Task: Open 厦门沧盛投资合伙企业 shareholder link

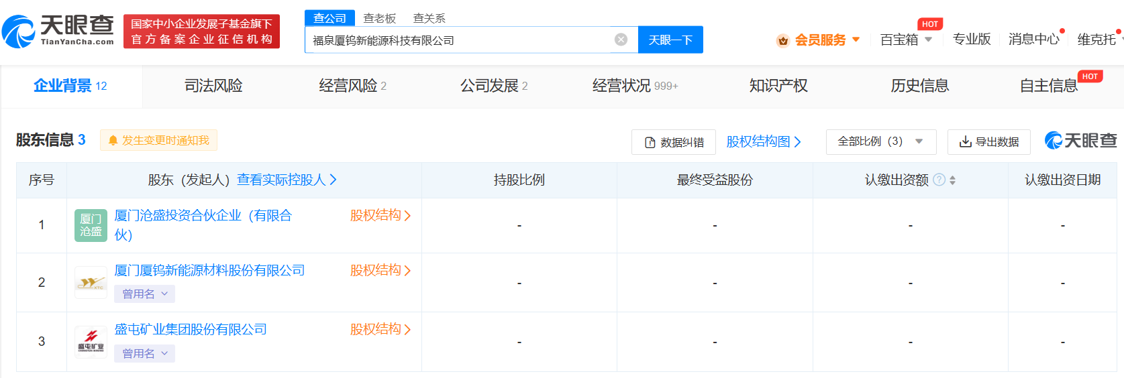Action: 203,225
